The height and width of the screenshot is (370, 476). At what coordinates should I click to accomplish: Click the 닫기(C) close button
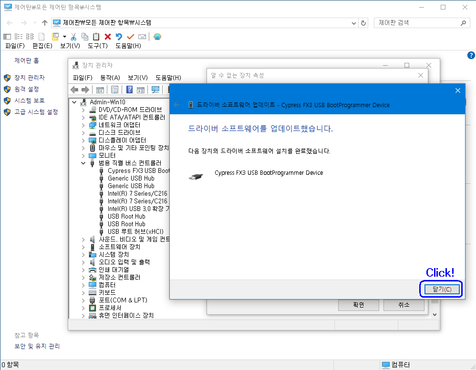pos(442,289)
